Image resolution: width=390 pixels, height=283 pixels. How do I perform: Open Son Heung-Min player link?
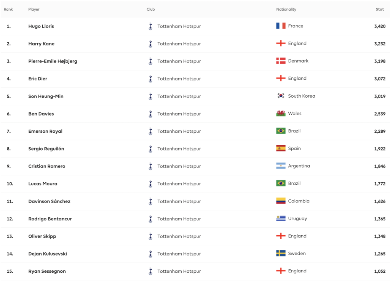(46, 96)
